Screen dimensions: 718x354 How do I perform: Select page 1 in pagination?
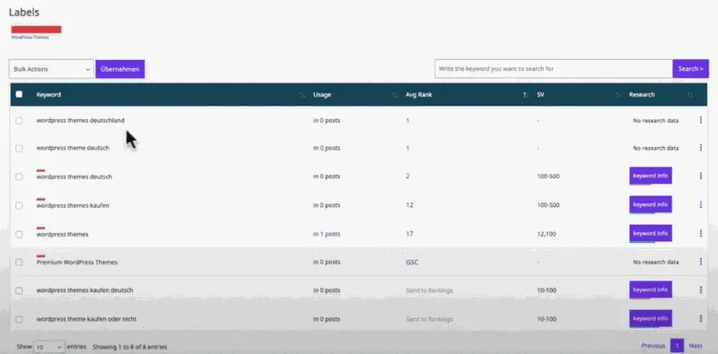677,346
